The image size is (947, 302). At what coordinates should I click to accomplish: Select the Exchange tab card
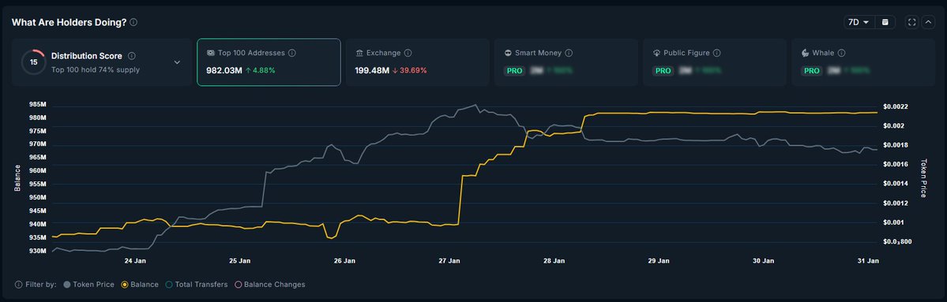pyautogui.click(x=418, y=62)
